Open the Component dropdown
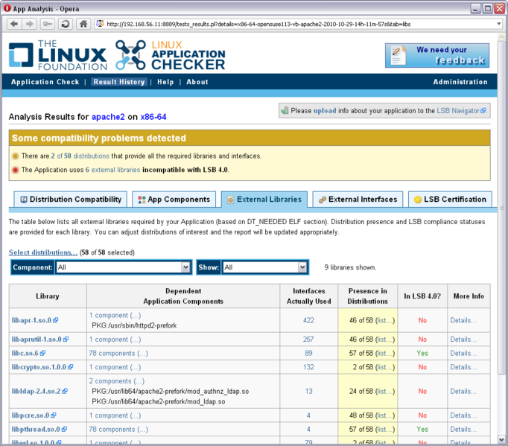 (x=123, y=267)
